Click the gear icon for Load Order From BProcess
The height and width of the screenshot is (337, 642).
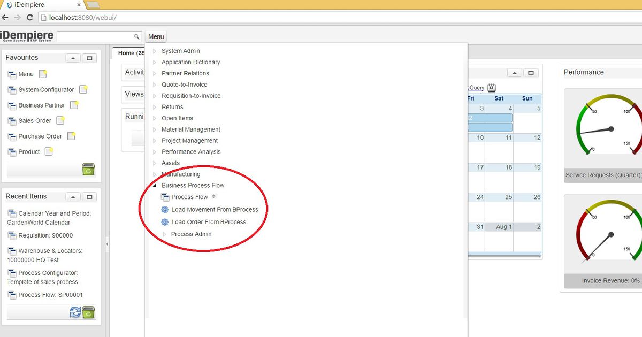(165, 222)
